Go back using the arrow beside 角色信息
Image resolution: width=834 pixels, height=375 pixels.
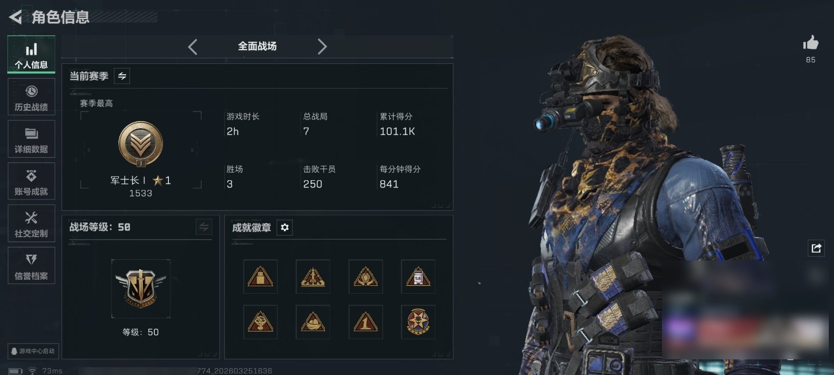click(x=15, y=17)
